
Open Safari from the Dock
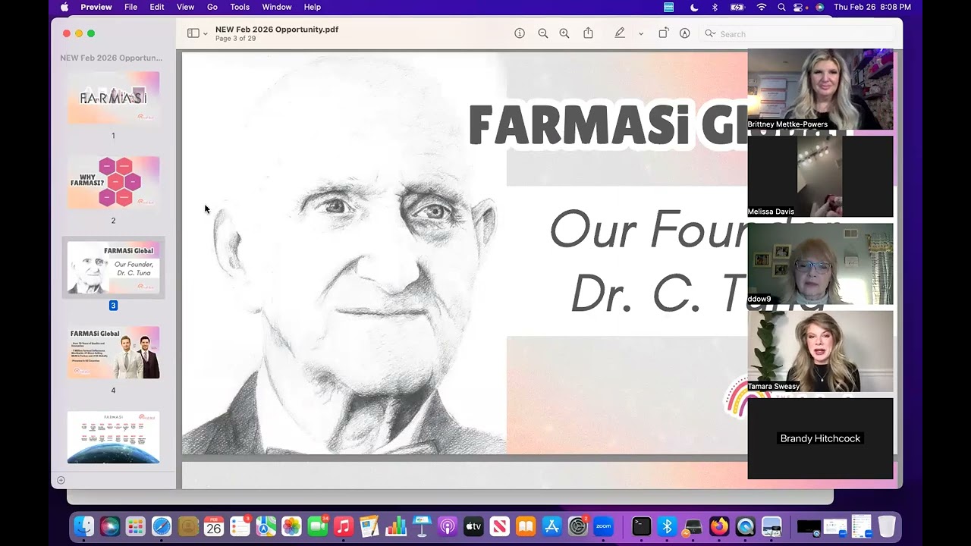point(162,526)
